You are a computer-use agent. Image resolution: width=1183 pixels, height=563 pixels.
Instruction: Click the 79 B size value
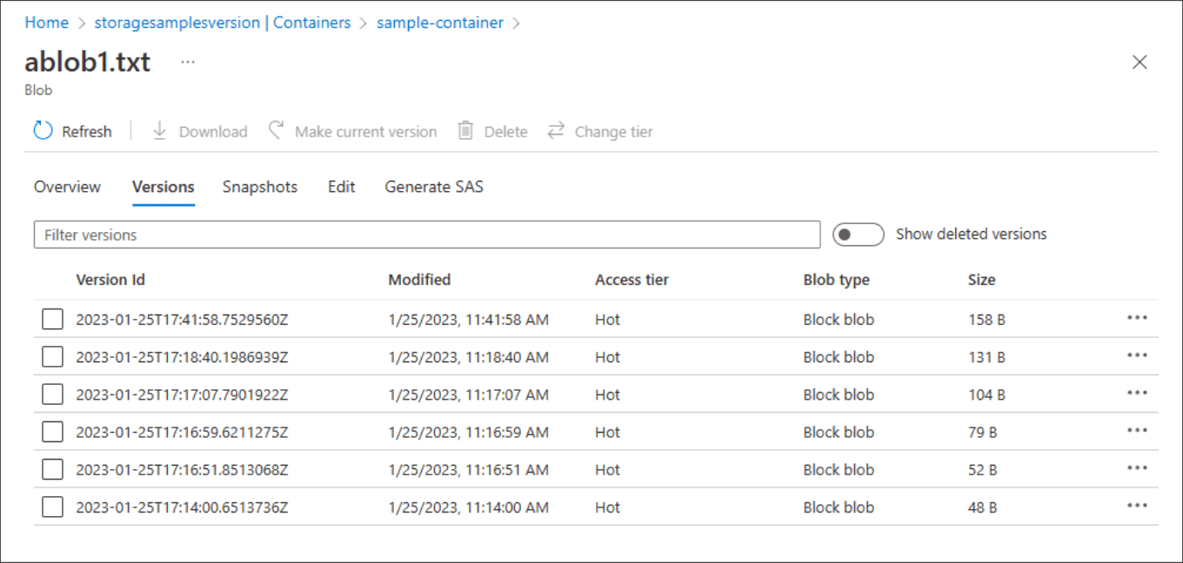point(983,432)
